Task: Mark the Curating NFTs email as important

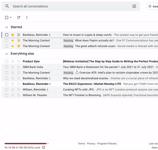Action: [x=19, y=90]
